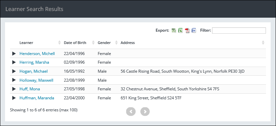276x126 pixels.
Task: Open learner Henderson, Michell
Action: [x=37, y=54]
